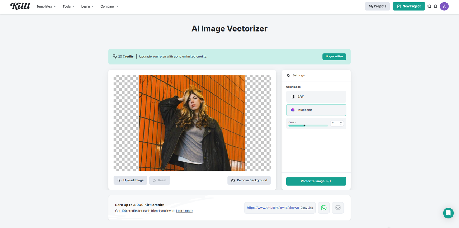Click Remove Background button
Image resolution: width=459 pixels, height=228 pixels.
[249, 180]
